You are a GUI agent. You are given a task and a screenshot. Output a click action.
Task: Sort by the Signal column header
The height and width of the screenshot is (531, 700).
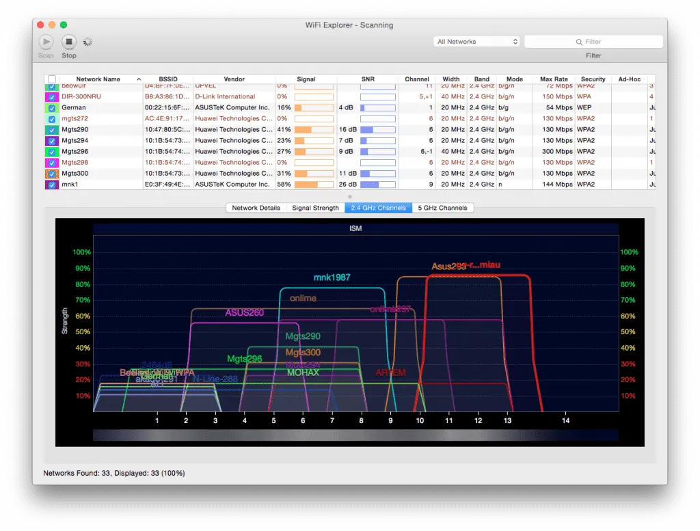click(306, 79)
